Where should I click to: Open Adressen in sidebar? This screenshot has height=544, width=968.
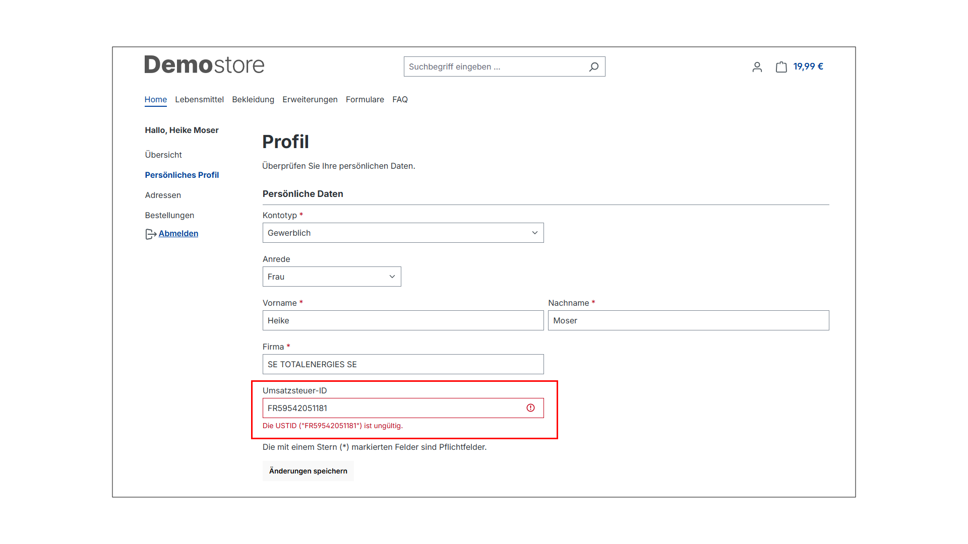coord(162,195)
